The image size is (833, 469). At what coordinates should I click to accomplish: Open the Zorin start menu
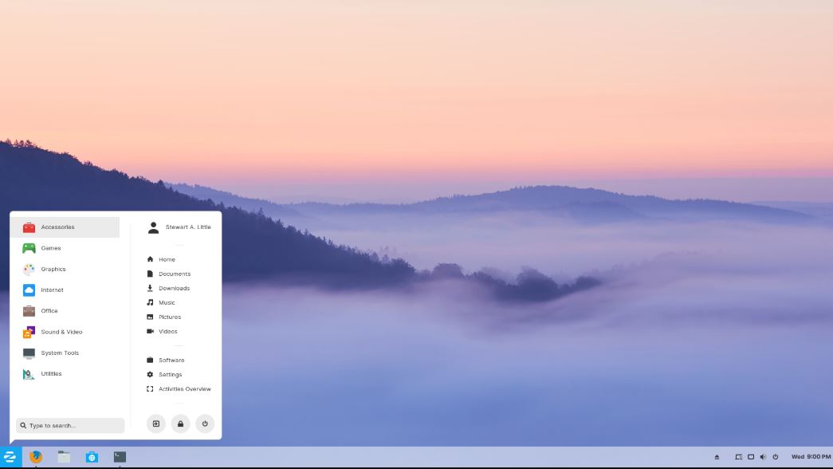click(x=12, y=456)
